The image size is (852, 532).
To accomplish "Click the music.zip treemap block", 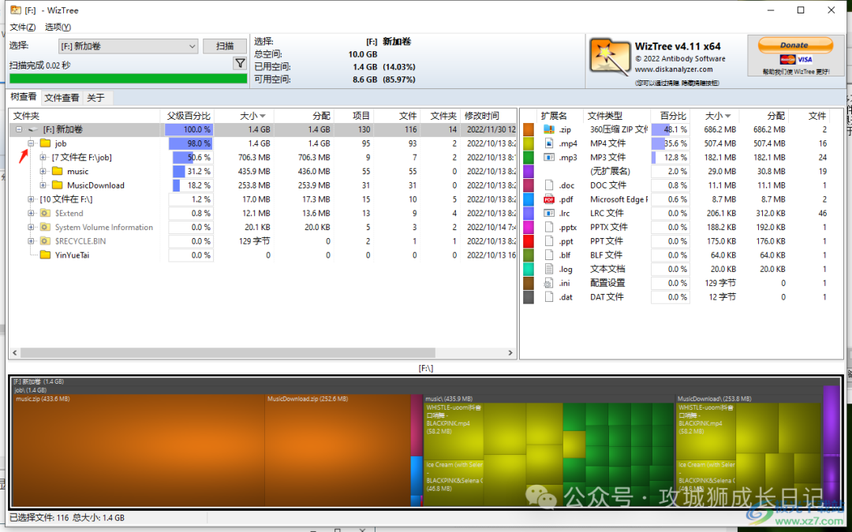I will (139, 450).
